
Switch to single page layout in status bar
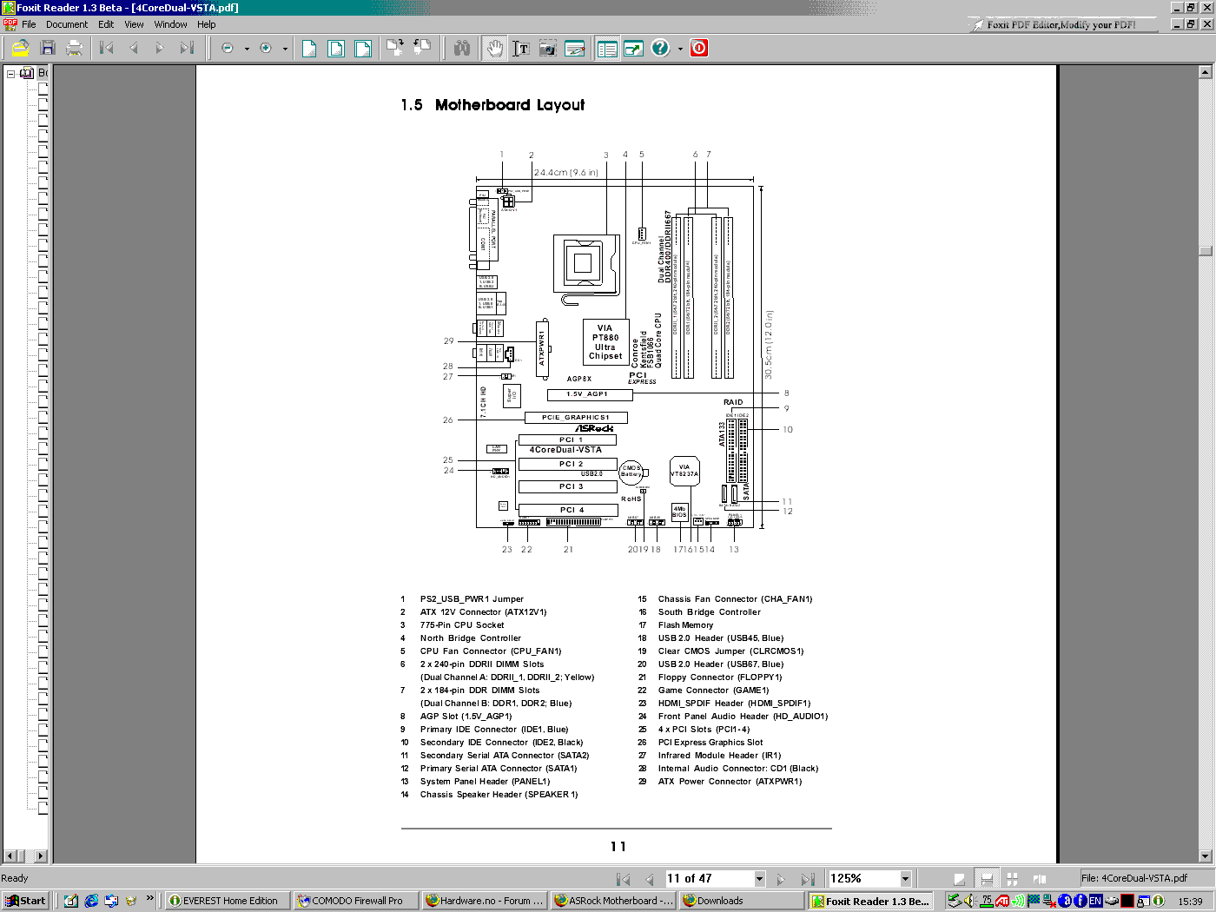959,878
